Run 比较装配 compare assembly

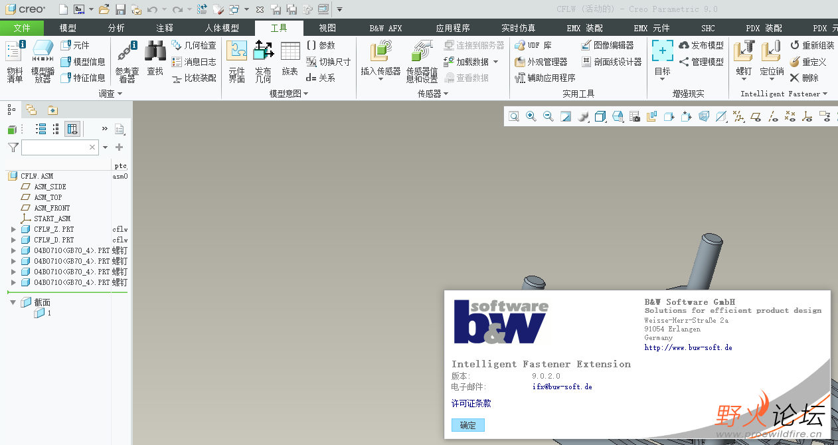pyautogui.click(x=194, y=78)
